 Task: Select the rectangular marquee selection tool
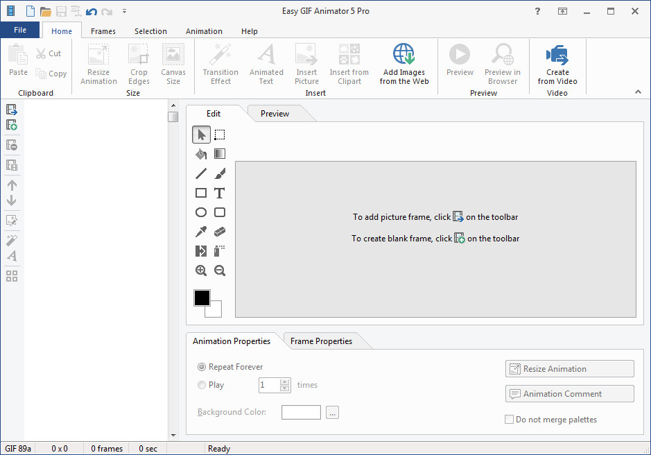(x=220, y=135)
